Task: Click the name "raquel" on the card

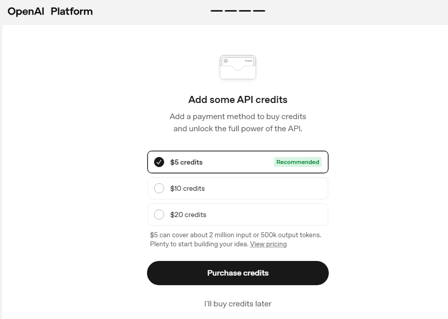Action: (248, 61)
